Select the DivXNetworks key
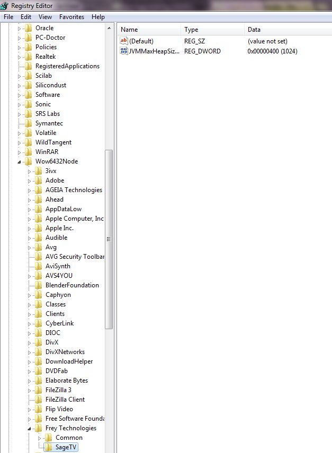The image size is (332, 453). pos(65,352)
